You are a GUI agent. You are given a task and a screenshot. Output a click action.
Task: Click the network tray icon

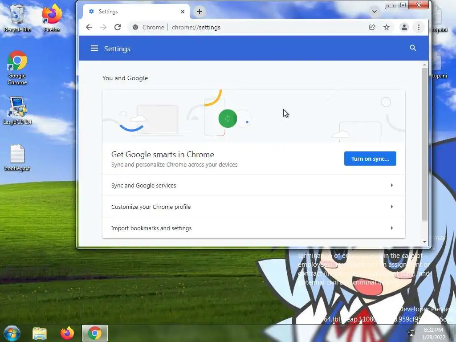point(411,333)
